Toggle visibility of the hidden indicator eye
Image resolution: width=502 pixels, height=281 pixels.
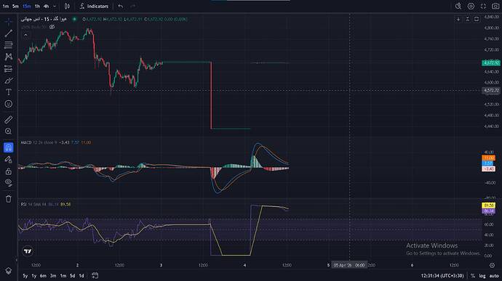pos(52,27)
